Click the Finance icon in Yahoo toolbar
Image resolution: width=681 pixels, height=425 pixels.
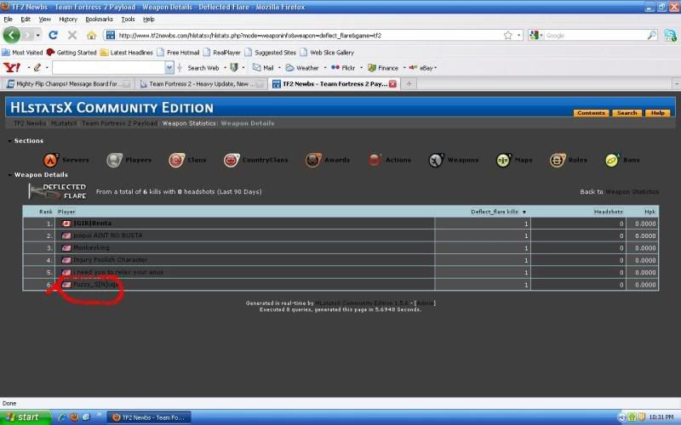372,68
